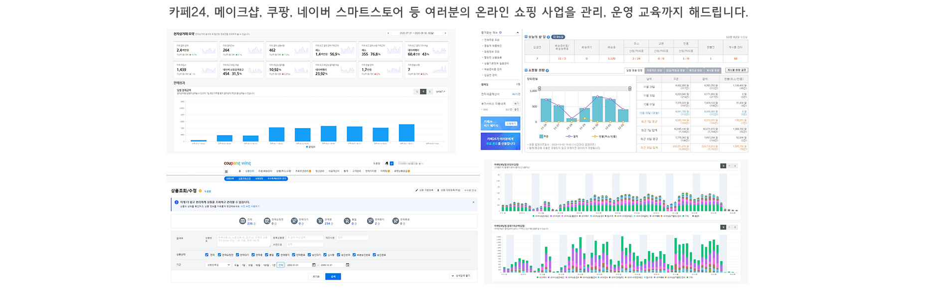This screenshot has width=949, height=293.
Task: Click the 주문 teal legend swatch
Action: 541,136
